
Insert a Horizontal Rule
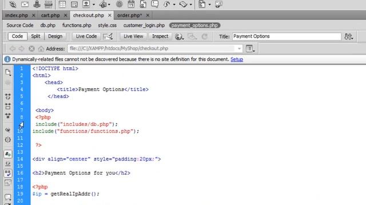[48, 4]
